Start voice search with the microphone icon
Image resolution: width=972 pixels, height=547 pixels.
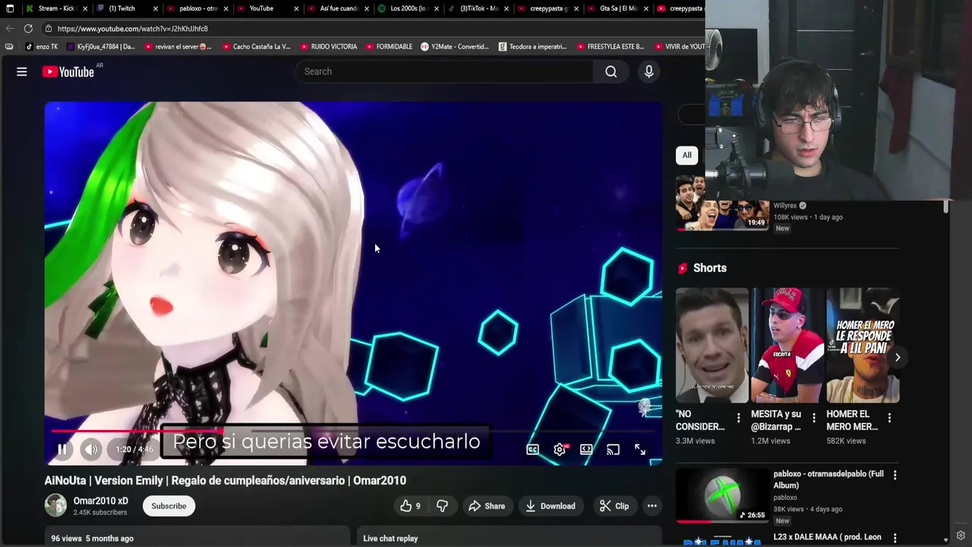(649, 71)
